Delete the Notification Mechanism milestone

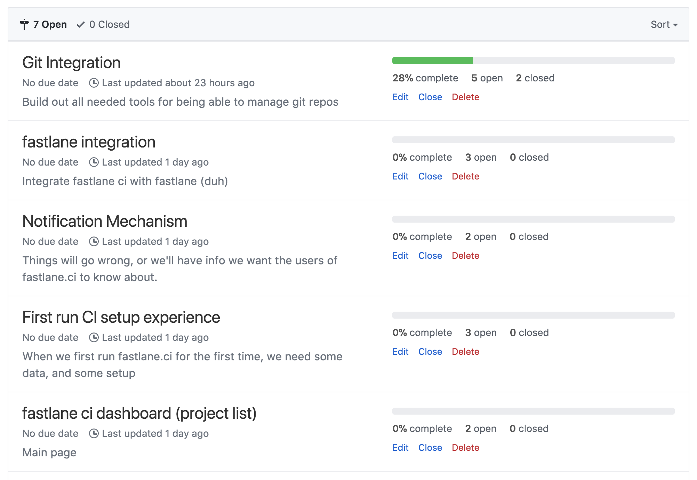click(x=465, y=256)
